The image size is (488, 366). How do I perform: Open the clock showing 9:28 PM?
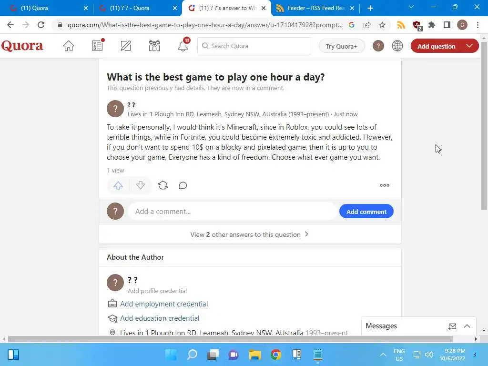point(452,355)
